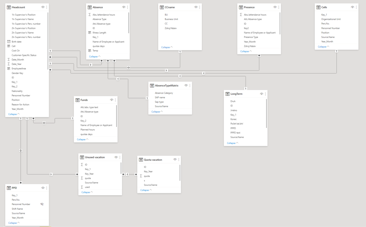
Task: Click the CCname table icon
Action: (x=162, y=7)
